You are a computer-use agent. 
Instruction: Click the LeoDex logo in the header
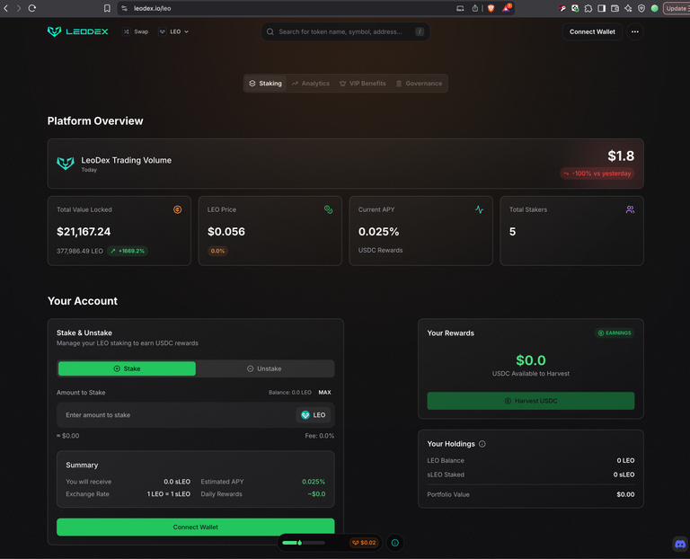tap(77, 31)
